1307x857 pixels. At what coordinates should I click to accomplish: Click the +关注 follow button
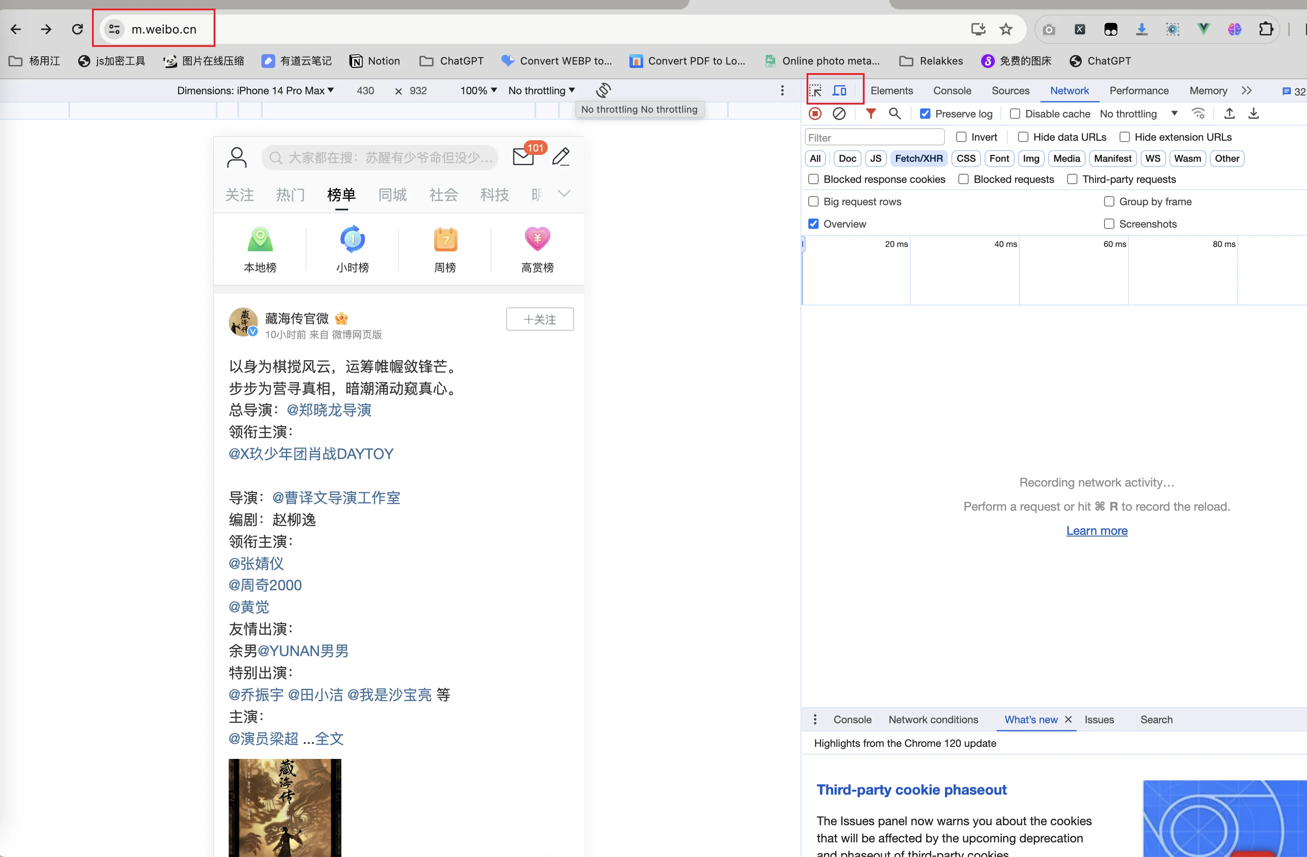tap(539, 319)
